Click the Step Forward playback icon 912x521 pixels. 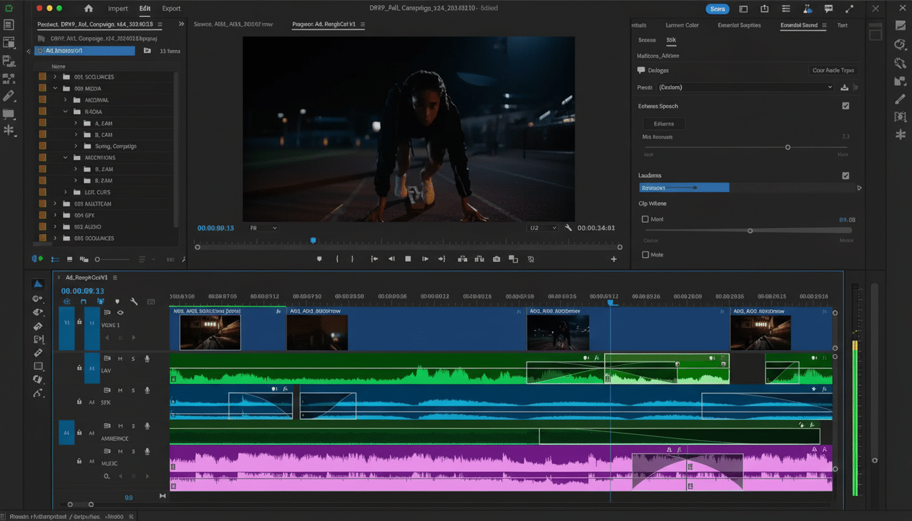click(425, 258)
